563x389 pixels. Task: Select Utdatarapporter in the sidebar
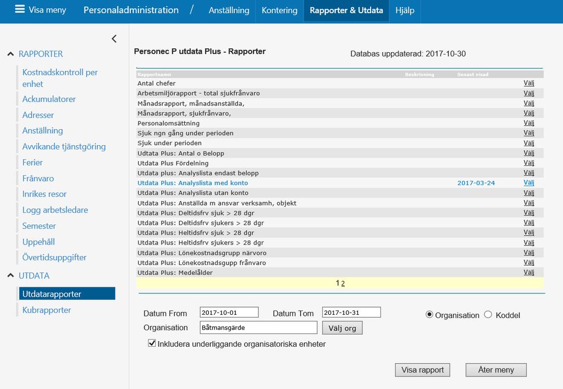(67, 293)
